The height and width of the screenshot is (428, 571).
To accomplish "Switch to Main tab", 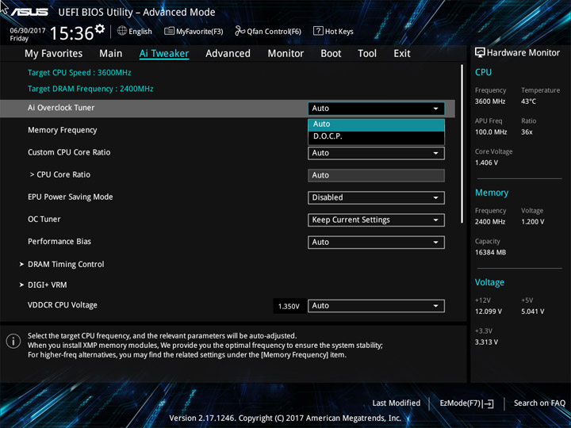I will pos(111,54).
